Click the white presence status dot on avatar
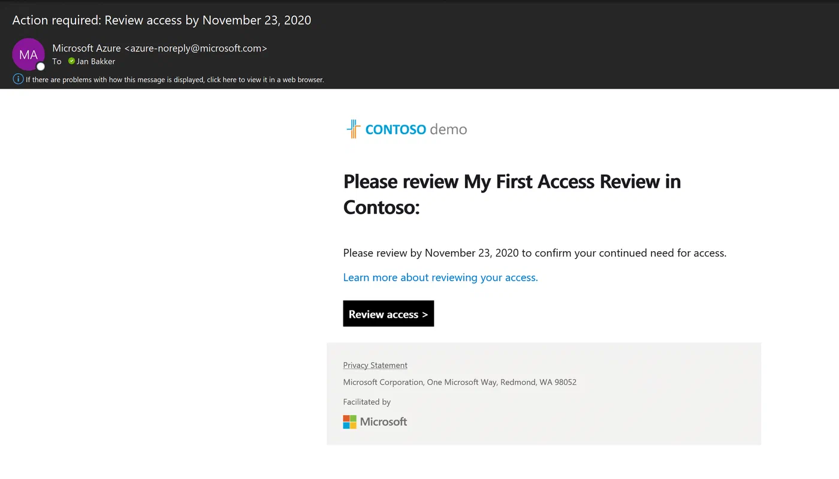Viewport: 839px width, 479px height. (41, 67)
